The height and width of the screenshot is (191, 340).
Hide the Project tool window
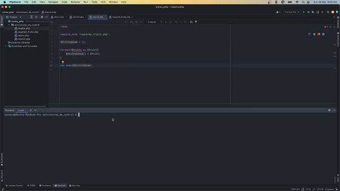(x=46, y=17)
